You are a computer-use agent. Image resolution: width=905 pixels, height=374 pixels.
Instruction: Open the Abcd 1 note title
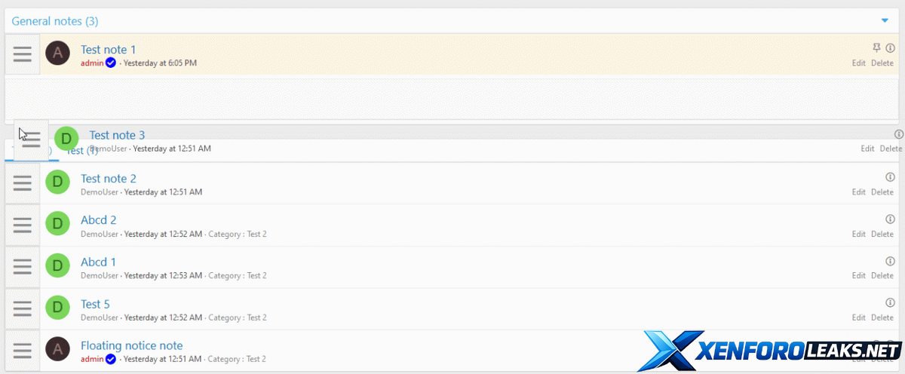[99, 262]
